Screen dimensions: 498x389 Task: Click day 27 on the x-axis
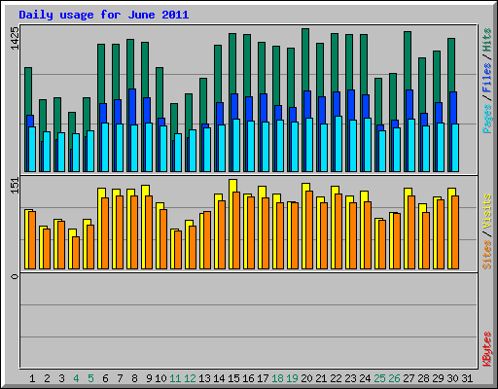pyautogui.click(x=409, y=378)
